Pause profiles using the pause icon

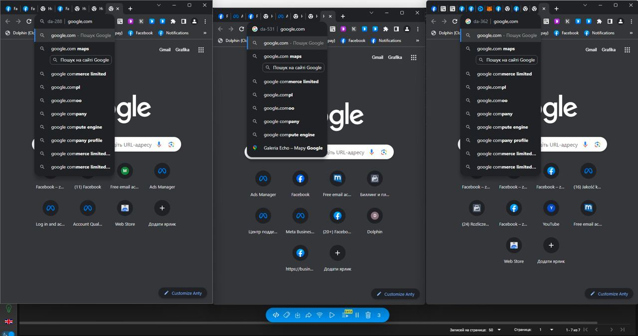(x=357, y=315)
